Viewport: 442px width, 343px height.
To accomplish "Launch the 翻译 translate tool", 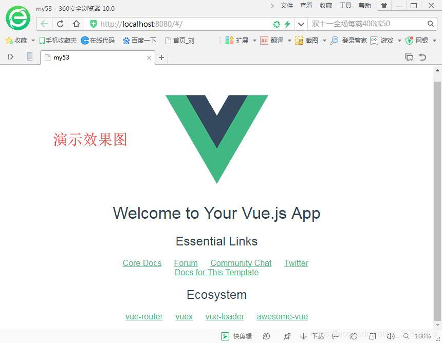I will coord(274,40).
